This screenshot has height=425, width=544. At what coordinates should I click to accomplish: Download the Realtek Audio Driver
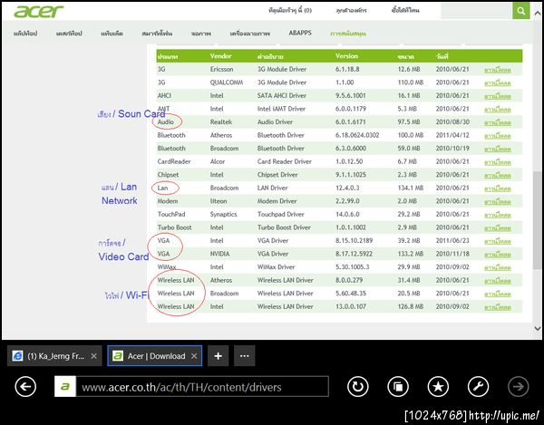[498, 122]
